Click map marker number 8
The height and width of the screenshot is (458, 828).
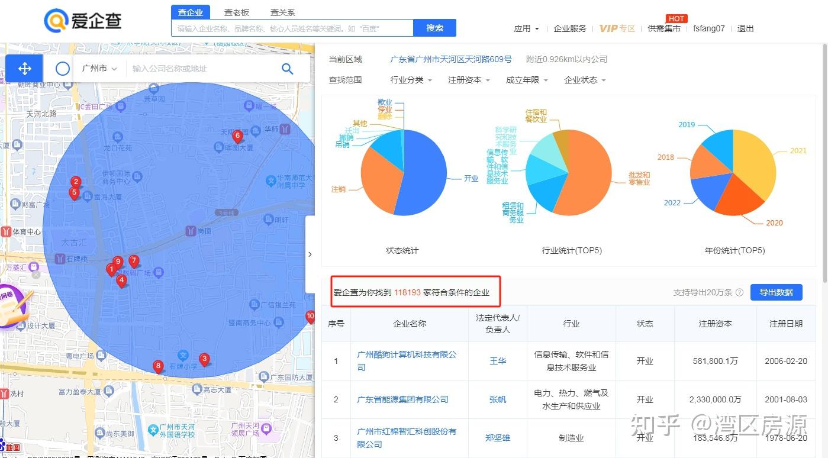pos(158,367)
